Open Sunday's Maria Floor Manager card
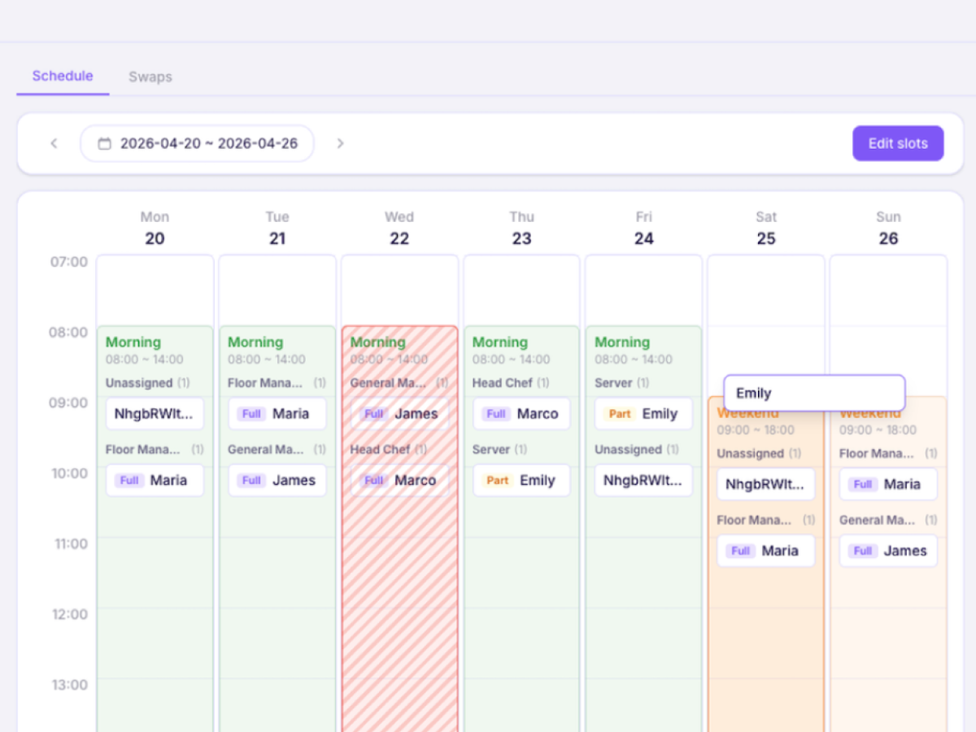 click(888, 485)
